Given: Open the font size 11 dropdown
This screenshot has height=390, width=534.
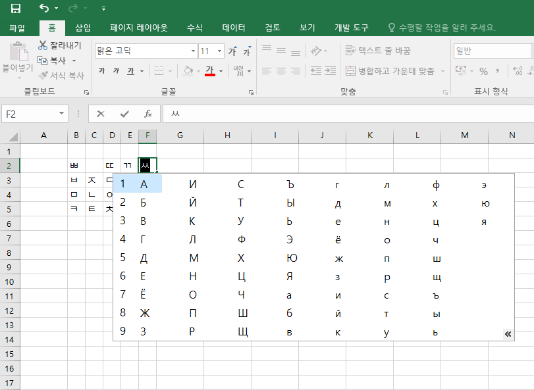Looking at the screenshot, I should [x=219, y=51].
